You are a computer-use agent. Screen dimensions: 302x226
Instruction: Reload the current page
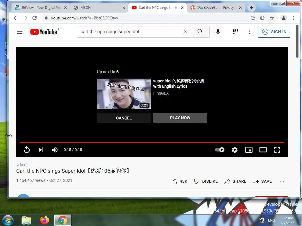pos(35,18)
